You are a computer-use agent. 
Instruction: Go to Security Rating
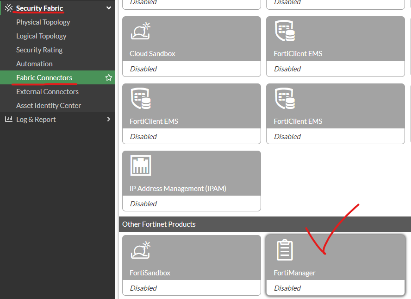pos(39,50)
